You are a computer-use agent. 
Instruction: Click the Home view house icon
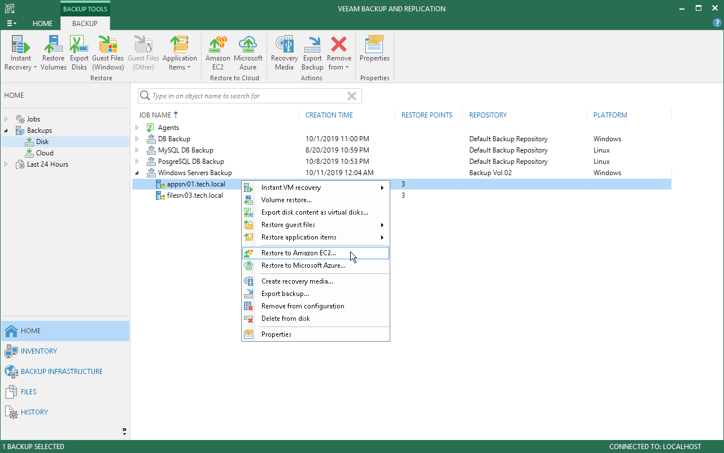[11, 331]
